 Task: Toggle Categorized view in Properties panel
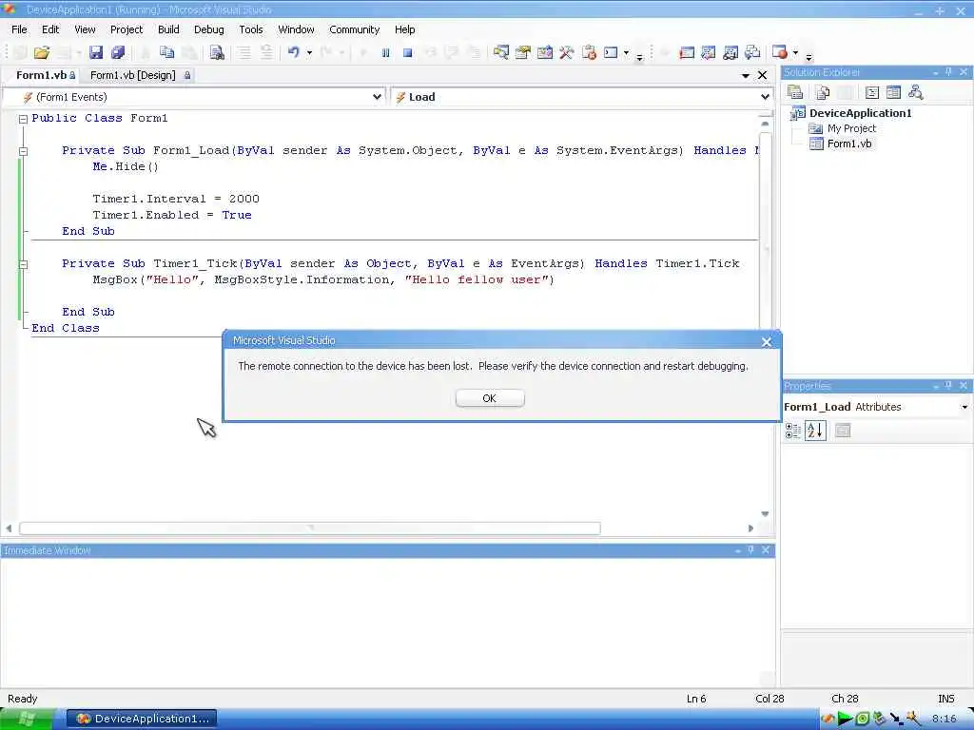click(793, 431)
